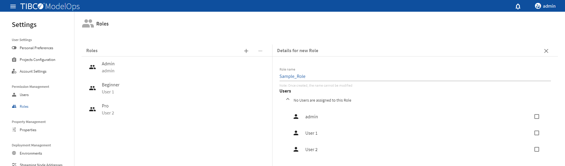
Task: Open the admin user account menu
Action: click(545, 6)
